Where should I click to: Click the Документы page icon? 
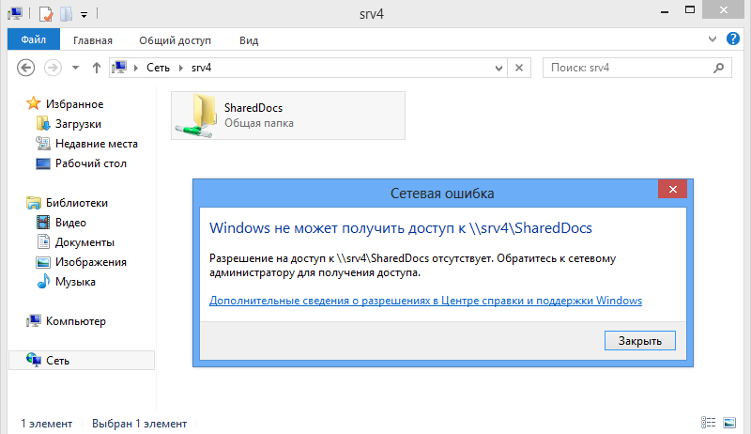click(43, 242)
